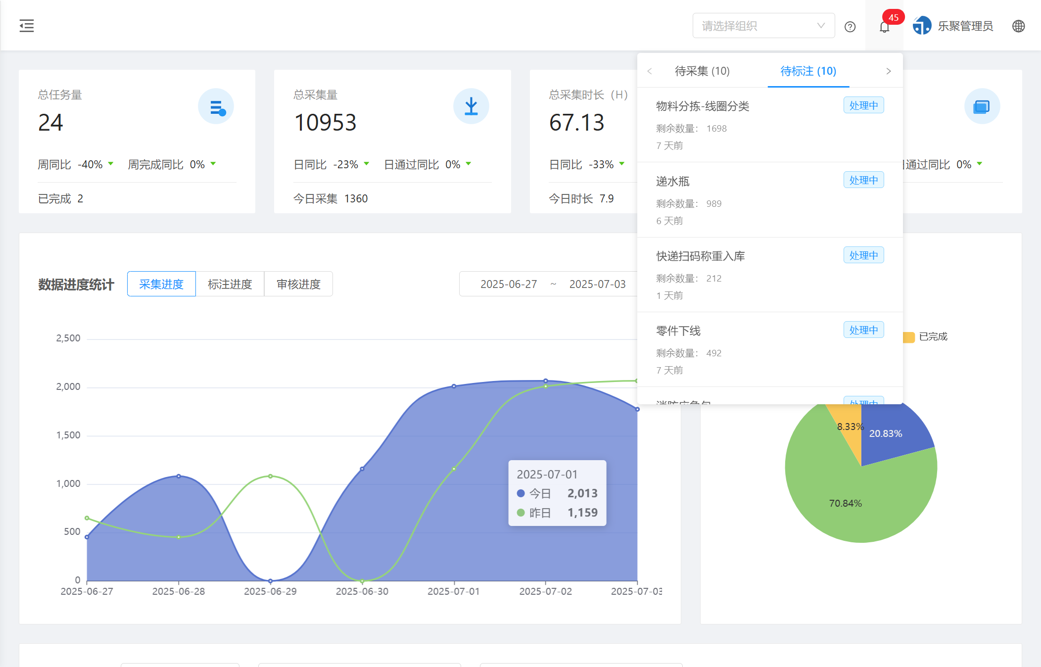Click the user avatar logo
This screenshot has width=1041, height=667.
pyautogui.click(x=922, y=26)
